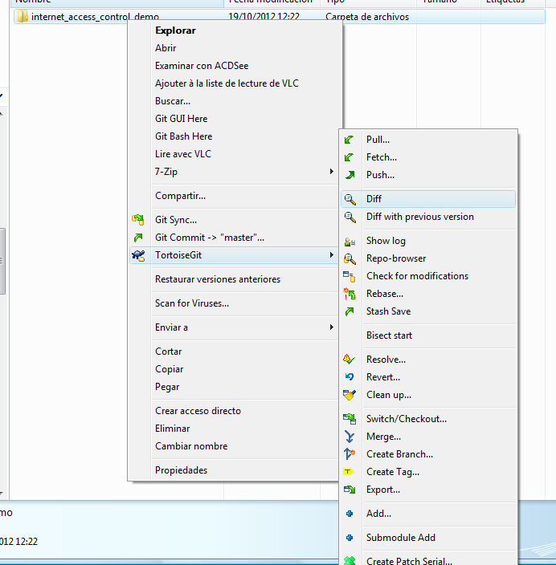The width and height of the screenshot is (556, 565).
Task: Expand the 7-Zip submenu arrow
Action: point(331,171)
